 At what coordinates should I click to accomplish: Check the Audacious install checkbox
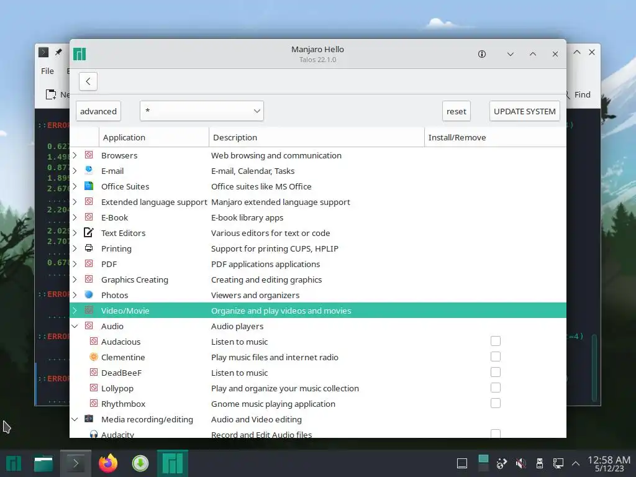495,341
